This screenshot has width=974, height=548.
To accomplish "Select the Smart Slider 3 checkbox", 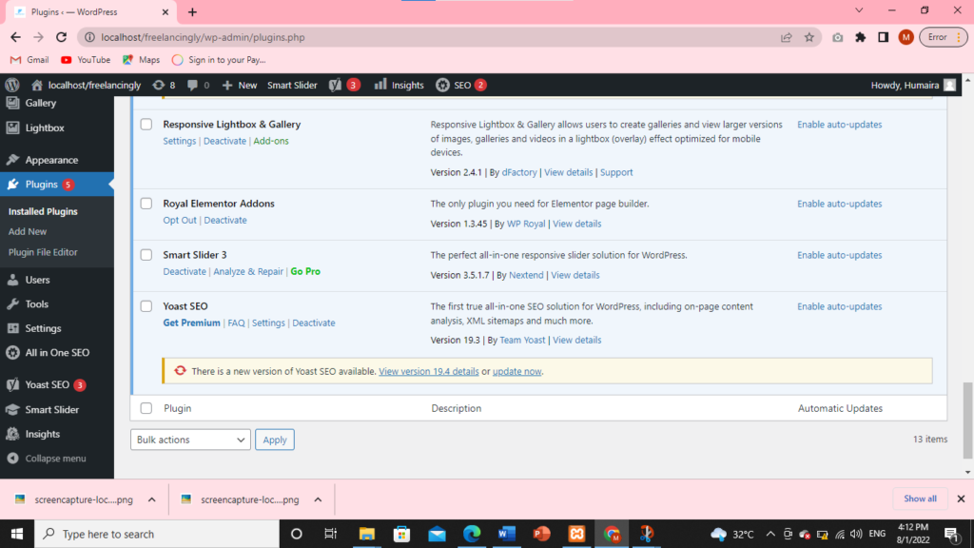I will point(146,255).
